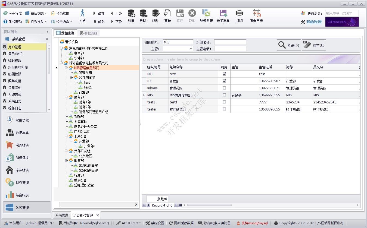Screen dimensions: 367x228
Task: Click the 刷新数据 refresh icon
Action: click(x=206, y=16)
